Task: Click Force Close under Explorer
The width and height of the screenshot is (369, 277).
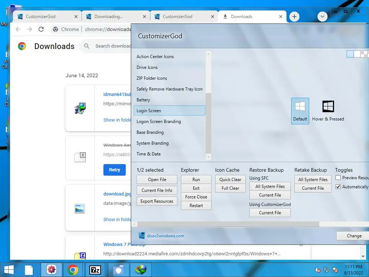Action: pos(196,197)
